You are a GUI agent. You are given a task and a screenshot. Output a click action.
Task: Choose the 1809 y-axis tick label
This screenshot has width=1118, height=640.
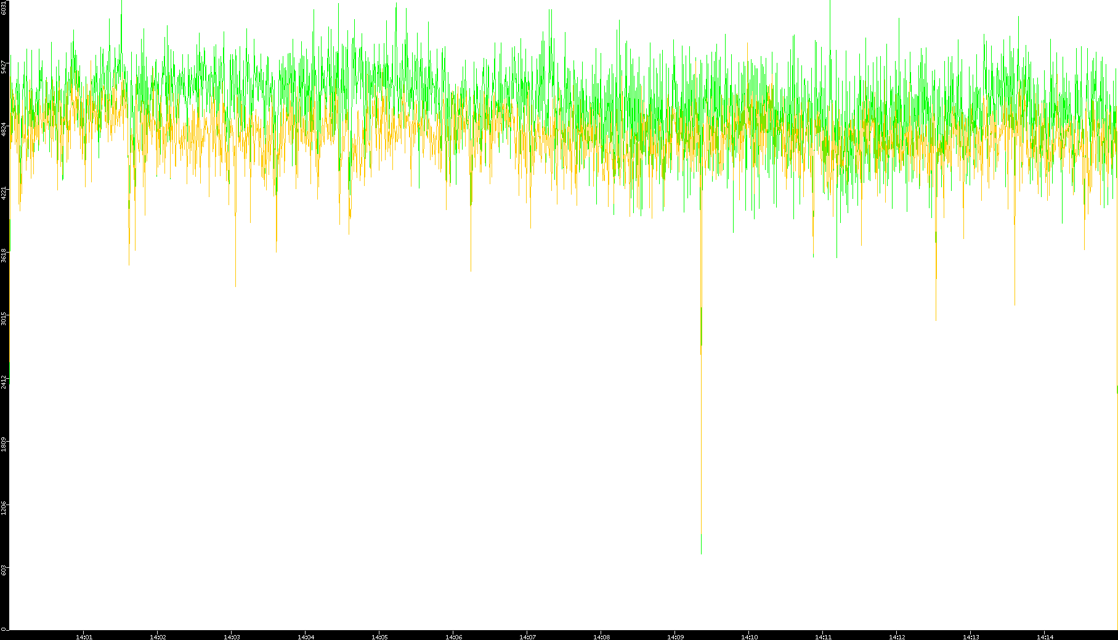tap(4, 445)
